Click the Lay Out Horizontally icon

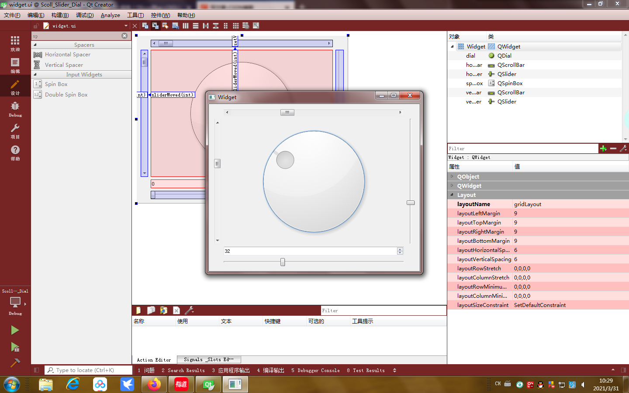pos(185,26)
